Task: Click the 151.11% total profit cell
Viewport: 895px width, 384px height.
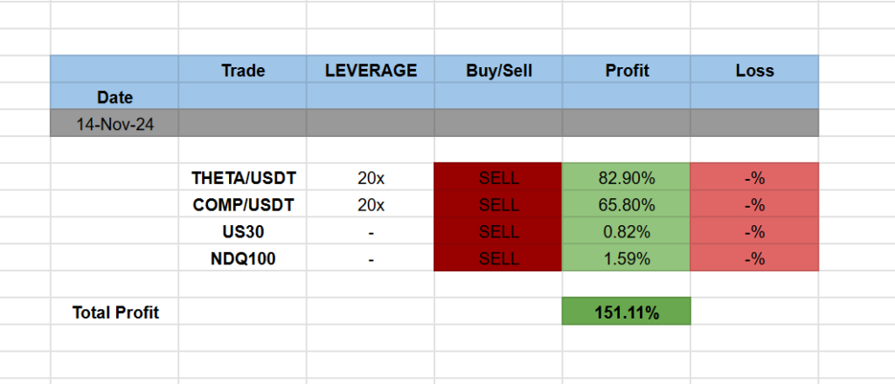Action: [627, 312]
